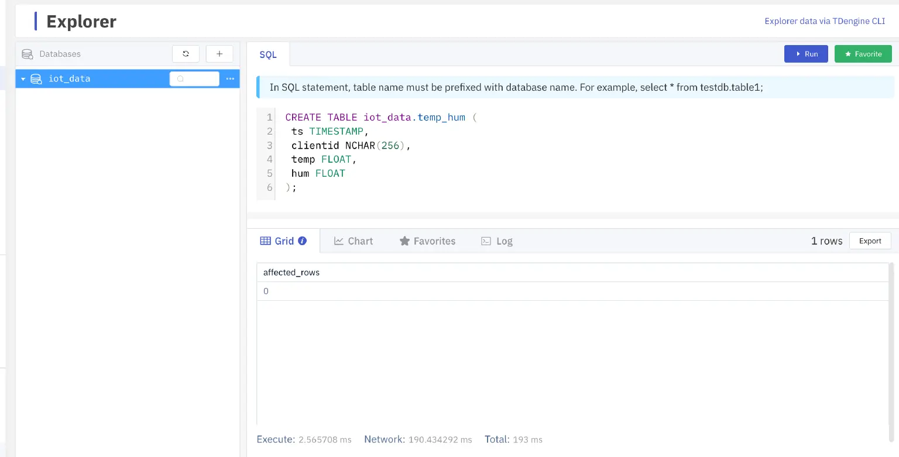Export the query results
This screenshot has width=899, height=457.
tap(870, 241)
